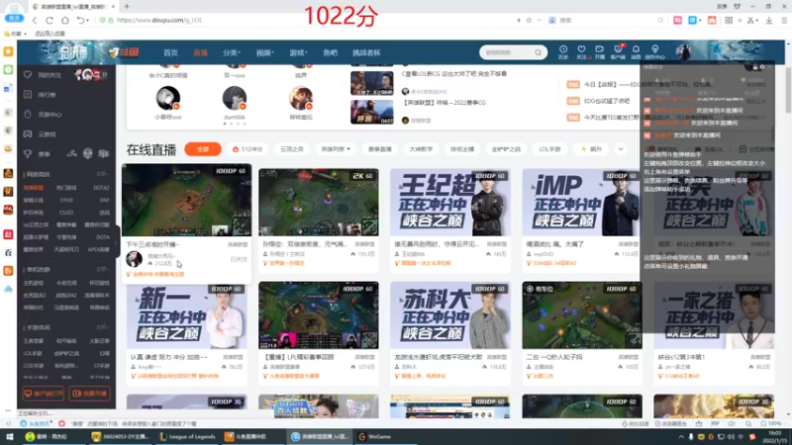
Task: Collapse the left sidebar with arrow handle
Action: (x=117, y=243)
